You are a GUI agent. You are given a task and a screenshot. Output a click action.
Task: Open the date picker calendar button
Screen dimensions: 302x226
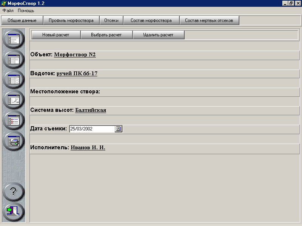118,129
